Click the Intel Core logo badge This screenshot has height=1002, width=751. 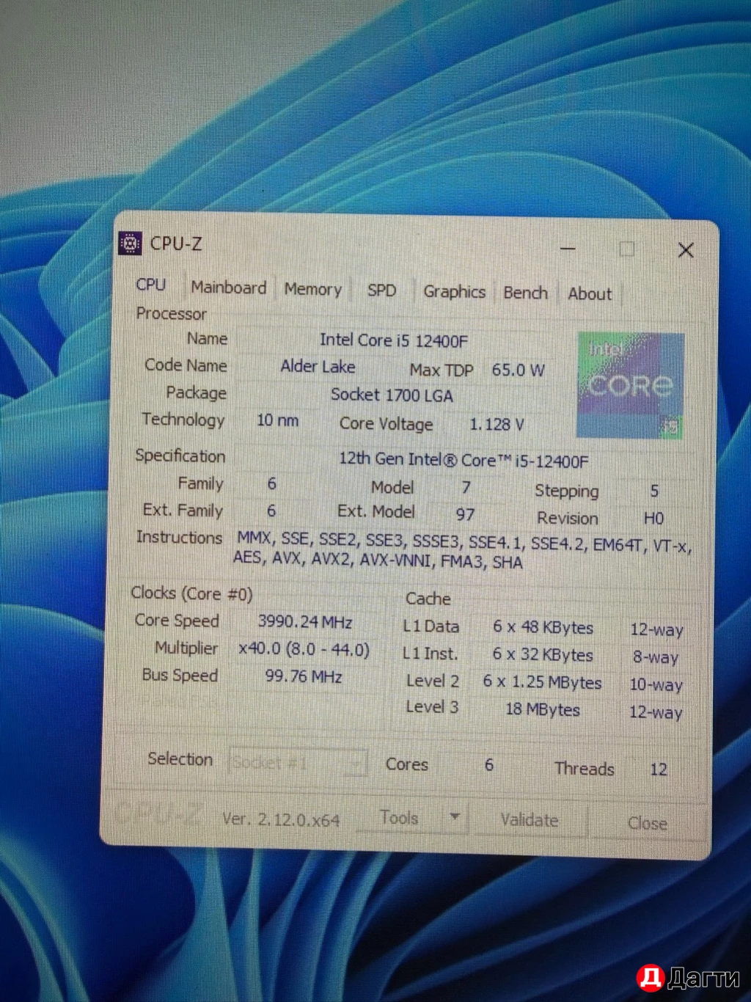[x=631, y=385]
